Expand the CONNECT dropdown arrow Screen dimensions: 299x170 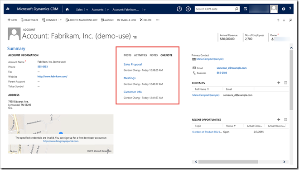pyautogui.click(x=61, y=20)
